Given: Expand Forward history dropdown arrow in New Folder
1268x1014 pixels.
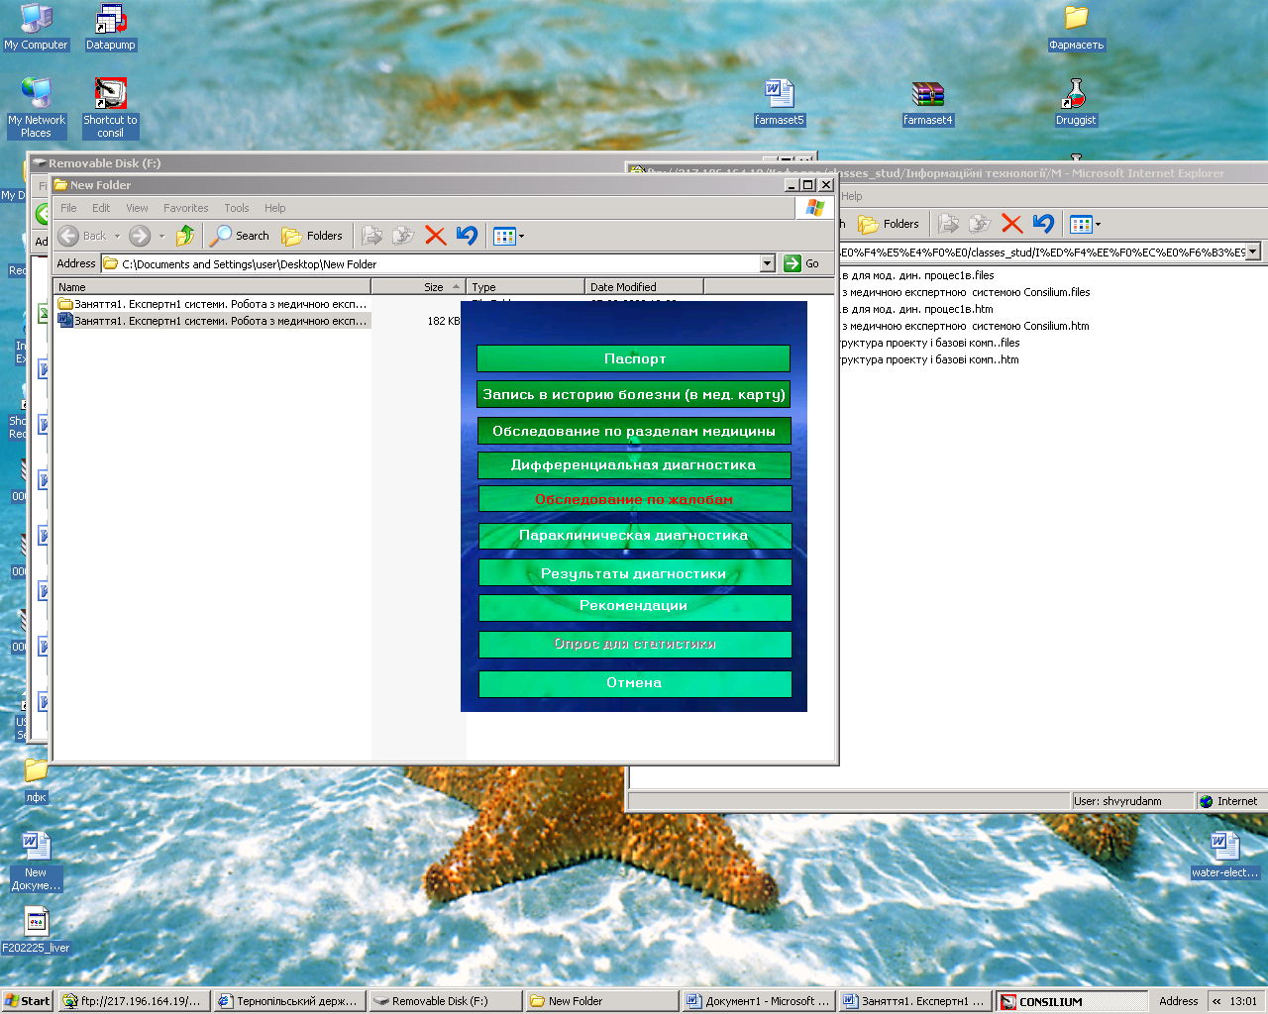Looking at the screenshot, I should pos(161,236).
